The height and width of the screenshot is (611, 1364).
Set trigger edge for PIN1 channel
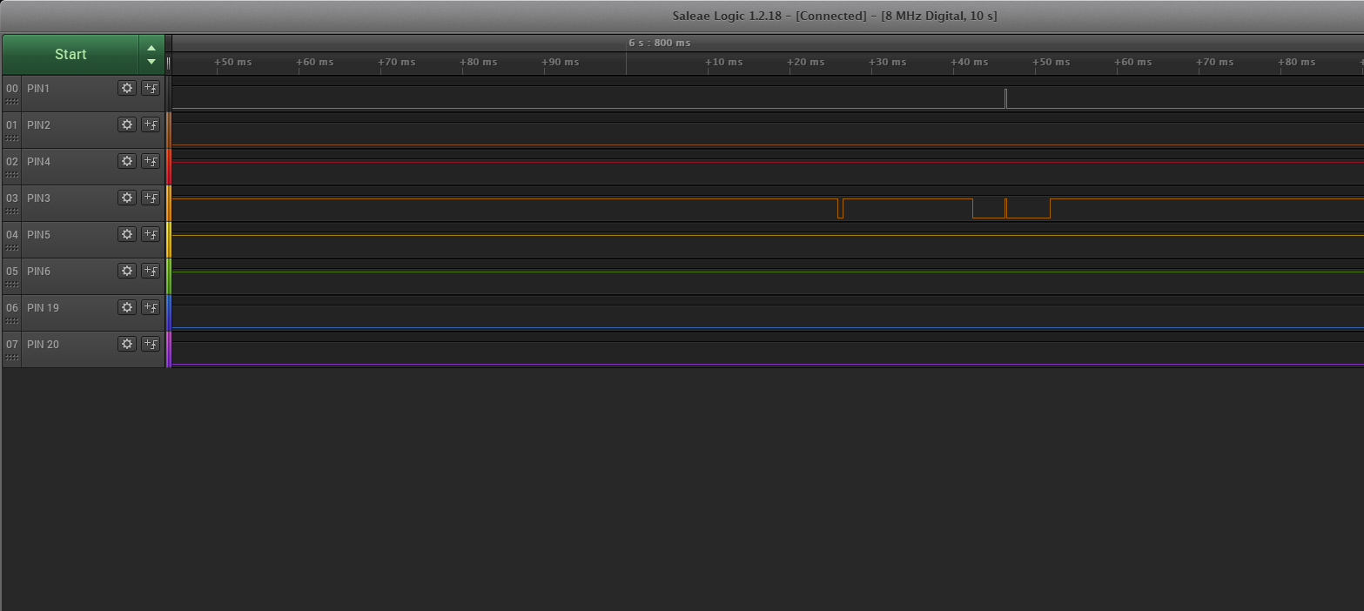tap(151, 88)
